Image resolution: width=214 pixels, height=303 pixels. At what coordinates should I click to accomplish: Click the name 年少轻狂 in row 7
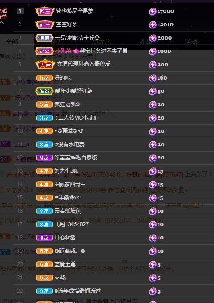[x=74, y=91]
